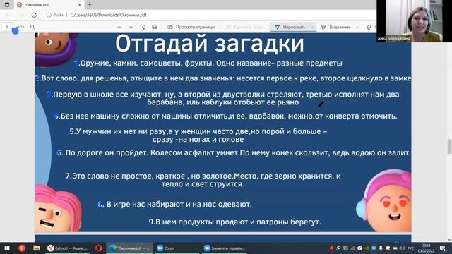The image size is (452, 254).
Task: Open a new browser tab
Action: (x=90, y=5)
